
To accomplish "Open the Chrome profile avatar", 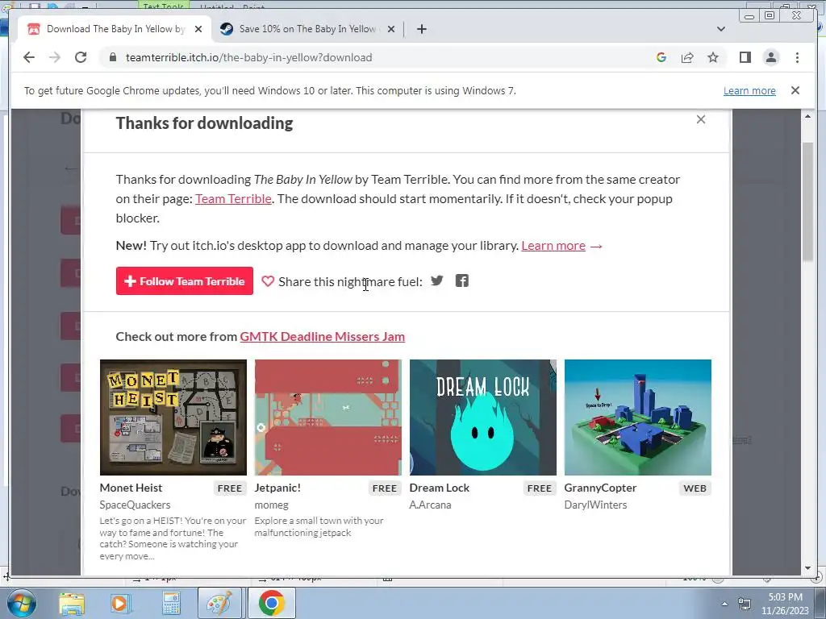I will click(770, 57).
